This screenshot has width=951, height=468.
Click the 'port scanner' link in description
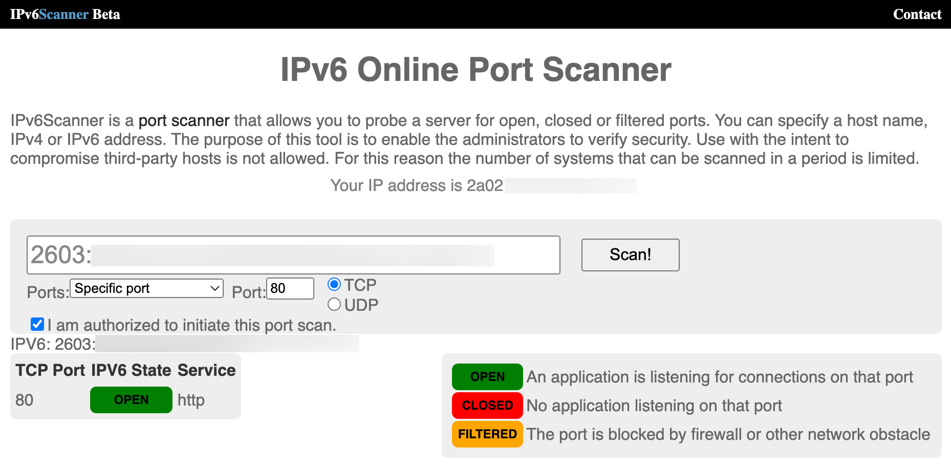184,120
